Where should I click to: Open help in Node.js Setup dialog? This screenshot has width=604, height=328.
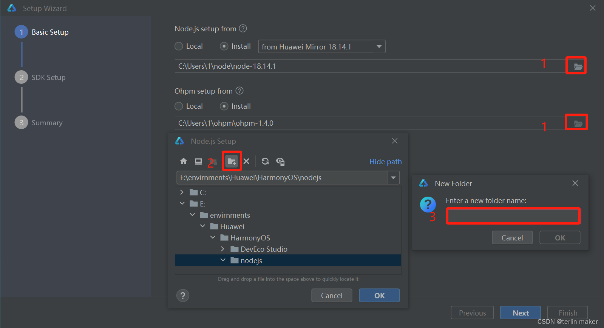coord(183,296)
